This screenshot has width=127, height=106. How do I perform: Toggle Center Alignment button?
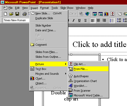point(98,20)
